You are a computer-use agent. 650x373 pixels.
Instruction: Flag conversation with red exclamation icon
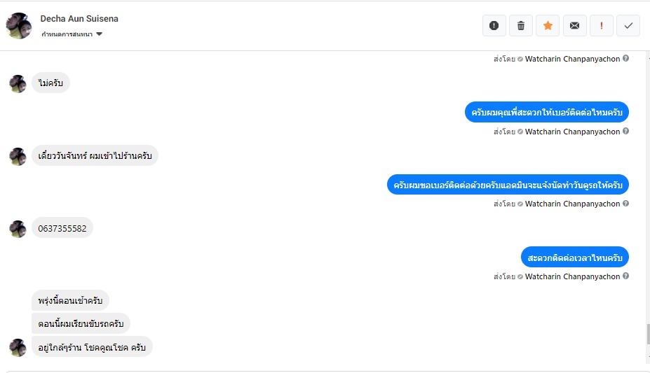601,26
